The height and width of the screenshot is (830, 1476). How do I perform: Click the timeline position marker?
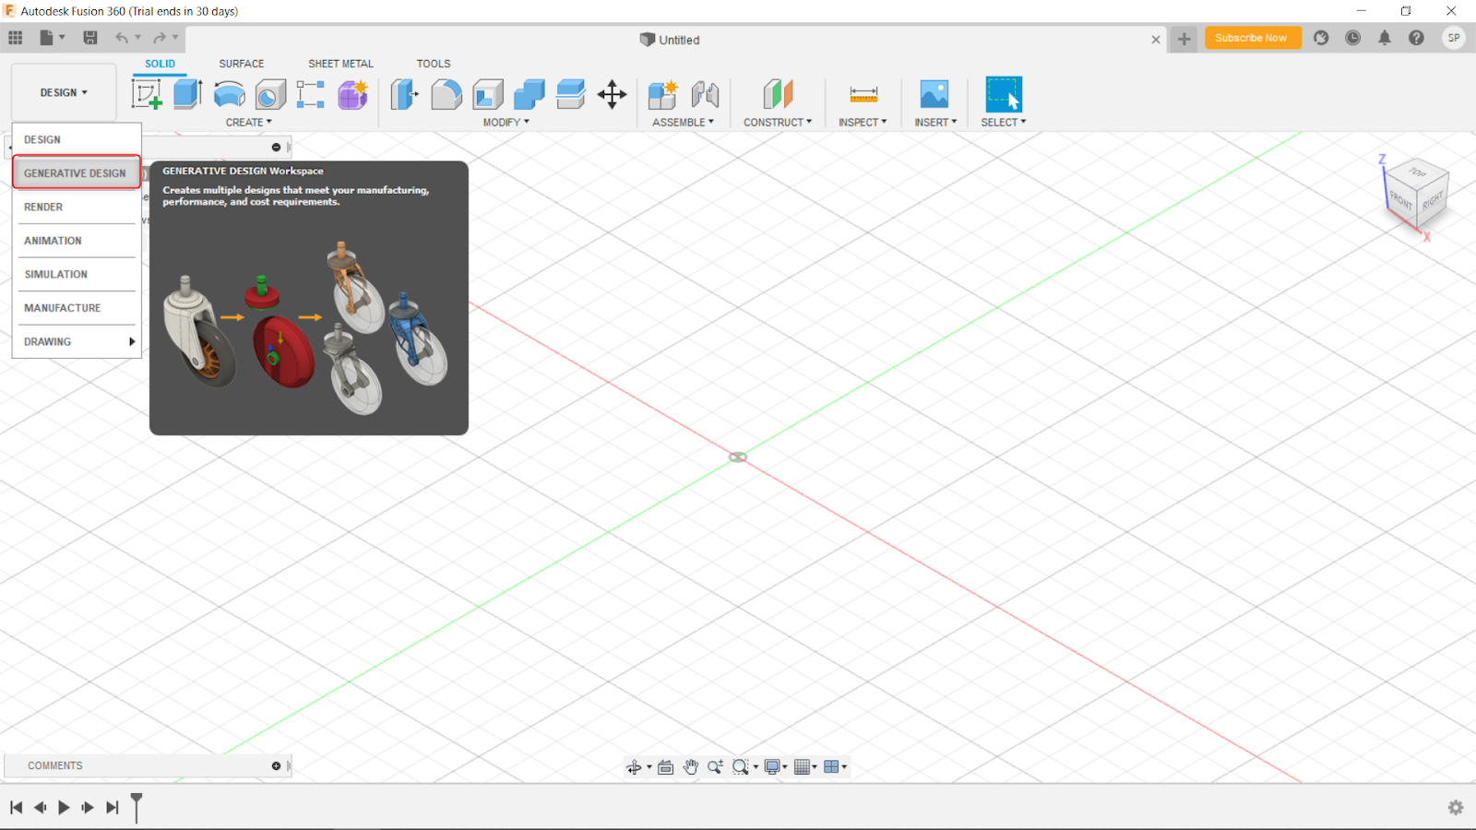(x=137, y=807)
